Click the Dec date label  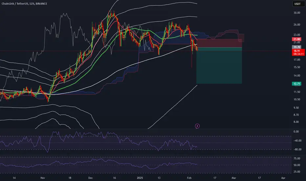click(90, 178)
